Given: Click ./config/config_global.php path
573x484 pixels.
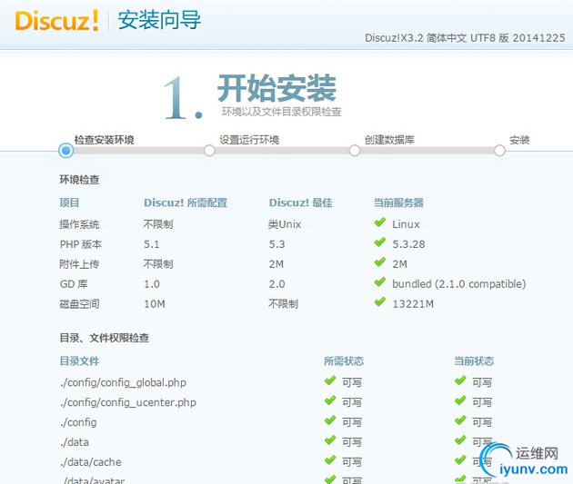Looking at the screenshot, I should (x=123, y=382).
